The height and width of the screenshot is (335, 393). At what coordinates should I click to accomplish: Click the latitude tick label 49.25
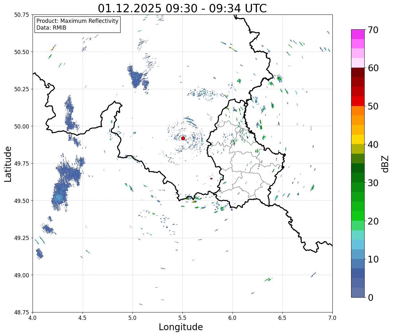click(x=22, y=238)
